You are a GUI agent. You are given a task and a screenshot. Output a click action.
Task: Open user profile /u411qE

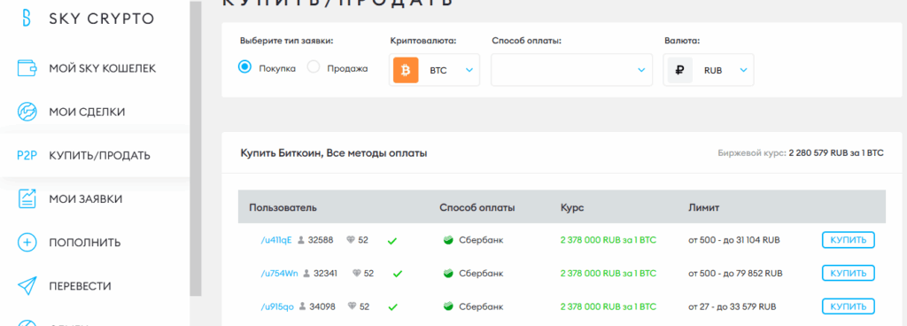click(x=276, y=240)
